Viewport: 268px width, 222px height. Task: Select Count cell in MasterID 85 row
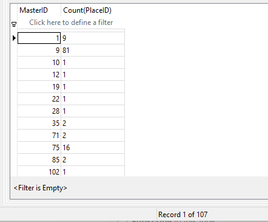93,160
